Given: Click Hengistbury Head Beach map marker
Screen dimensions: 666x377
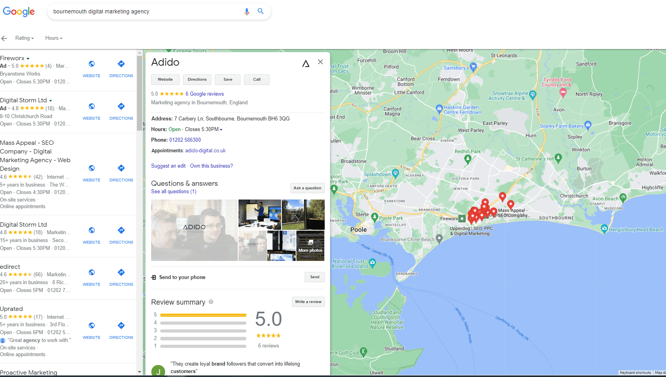Looking at the screenshot, I should click(x=604, y=229).
